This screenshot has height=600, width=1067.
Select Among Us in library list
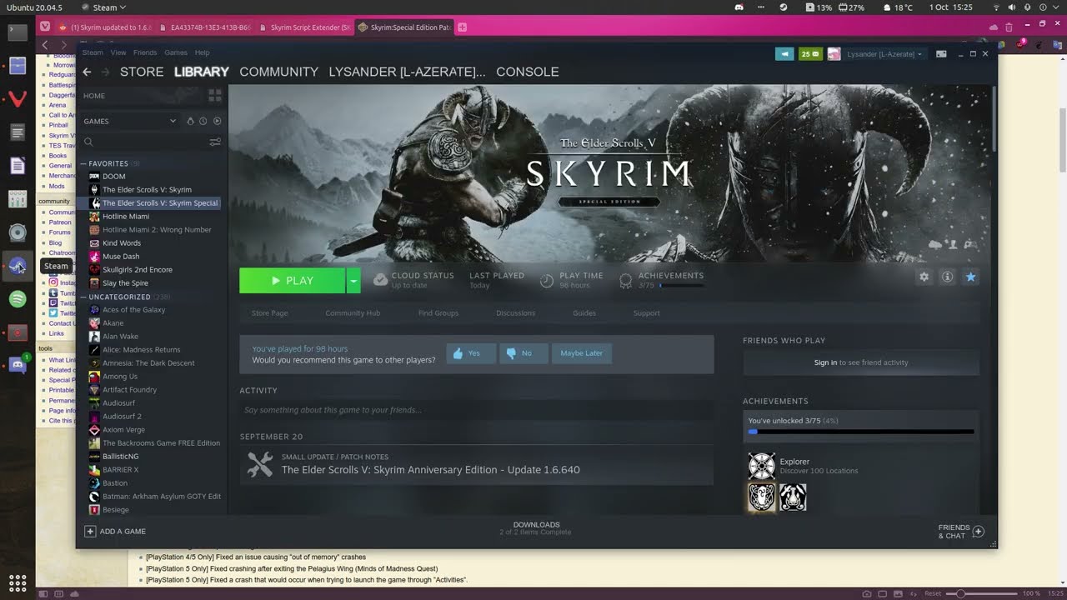pyautogui.click(x=120, y=377)
